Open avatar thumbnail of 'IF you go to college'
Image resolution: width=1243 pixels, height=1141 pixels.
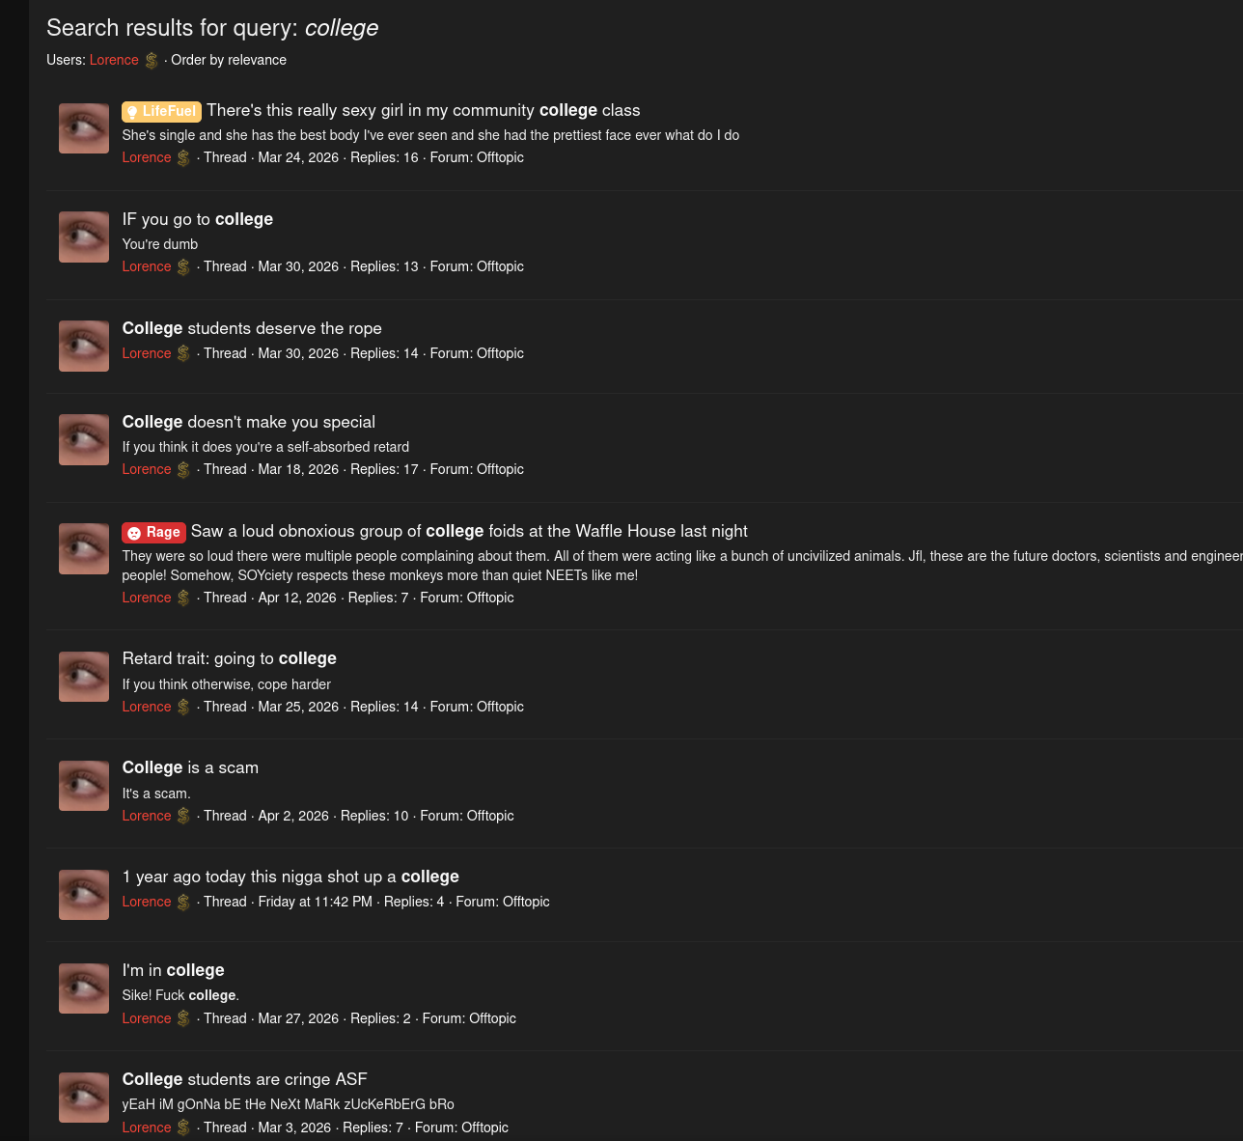(84, 237)
